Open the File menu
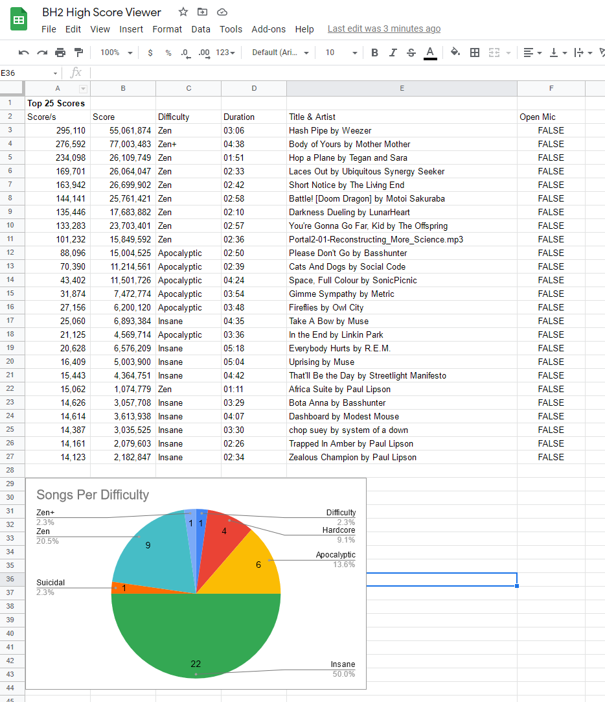605x702 pixels. [x=49, y=29]
